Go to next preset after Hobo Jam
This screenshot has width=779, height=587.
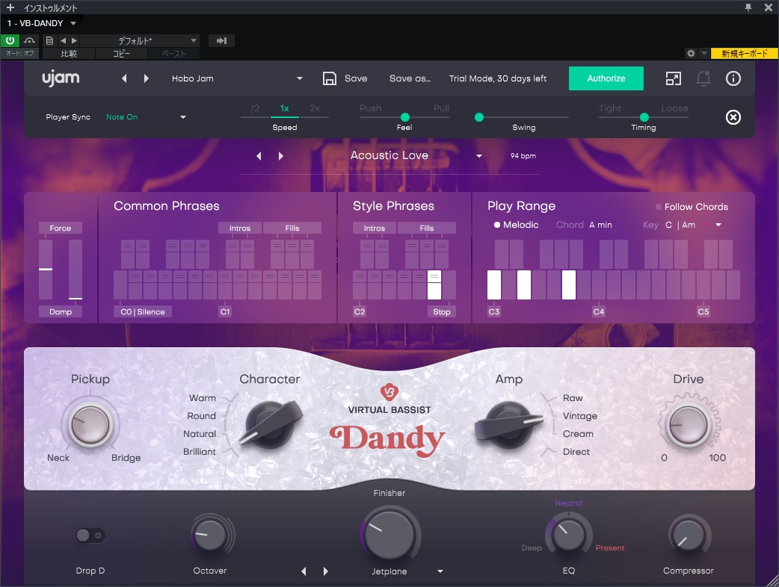[x=146, y=78]
